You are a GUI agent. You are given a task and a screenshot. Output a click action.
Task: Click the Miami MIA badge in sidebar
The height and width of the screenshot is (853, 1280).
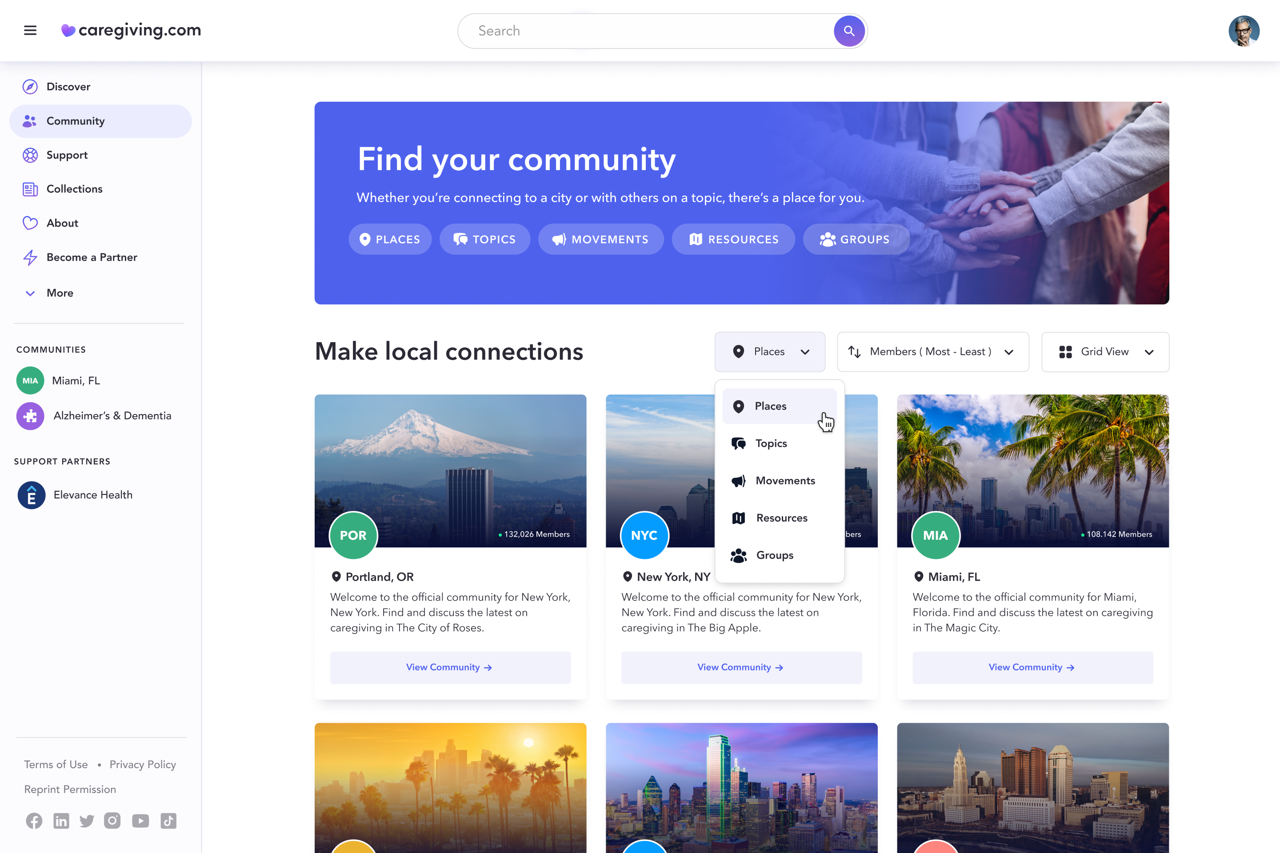(30, 381)
